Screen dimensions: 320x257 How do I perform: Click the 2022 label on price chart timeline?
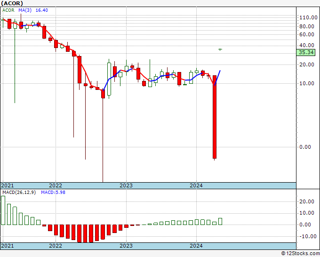[x=56, y=185]
